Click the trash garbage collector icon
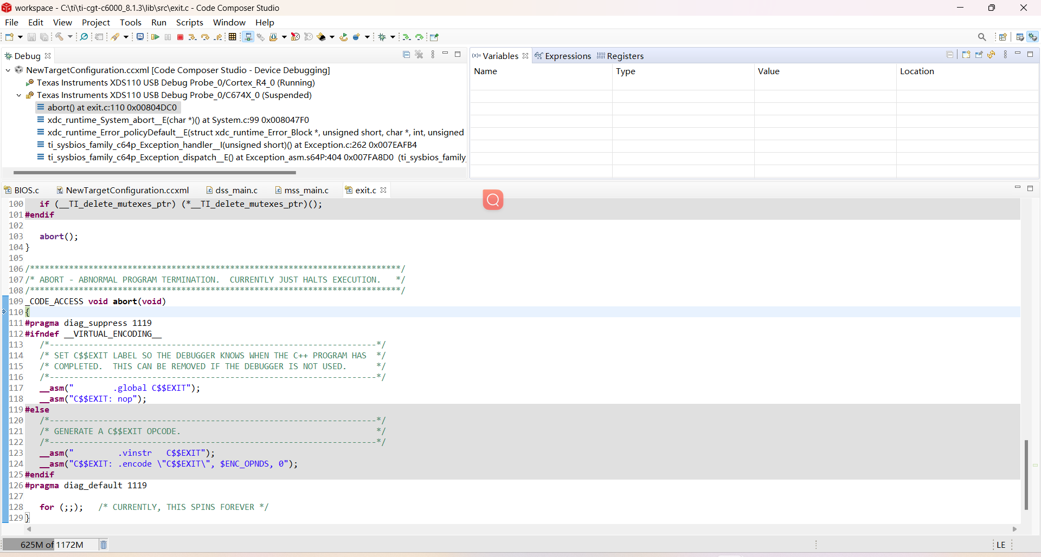 (x=104, y=545)
